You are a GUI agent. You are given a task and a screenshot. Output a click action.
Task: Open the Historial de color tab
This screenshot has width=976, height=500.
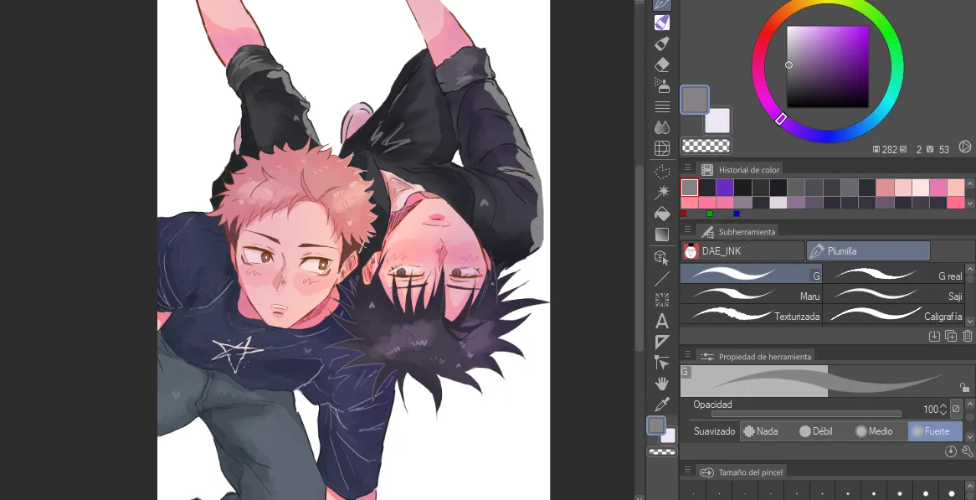(739, 169)
